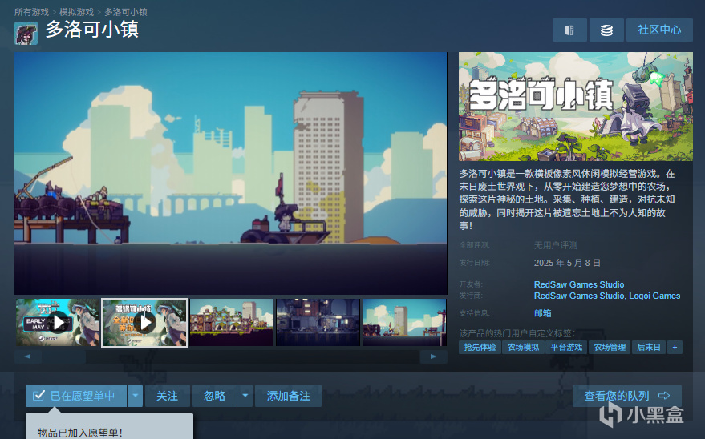705x439 pixels.
Task: Open the 所有游戏 breadcrumb link
Action: [x=31, y=12]
